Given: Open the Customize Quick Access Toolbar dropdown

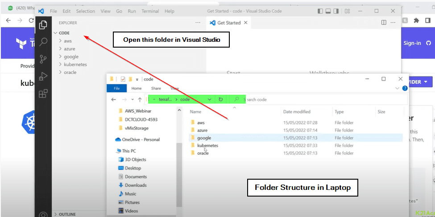Looking at the screenshot, I should pos(137,79).
